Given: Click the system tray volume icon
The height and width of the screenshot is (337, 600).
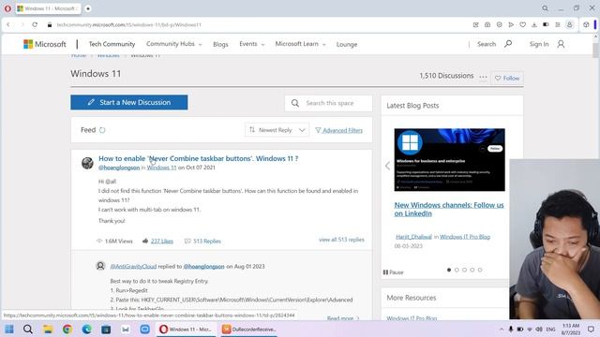Looking at the screenshot, I should click(x=539, y=329).
